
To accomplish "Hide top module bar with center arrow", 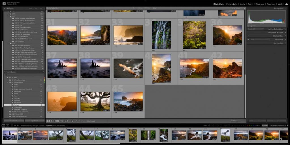I will (145, 1).
